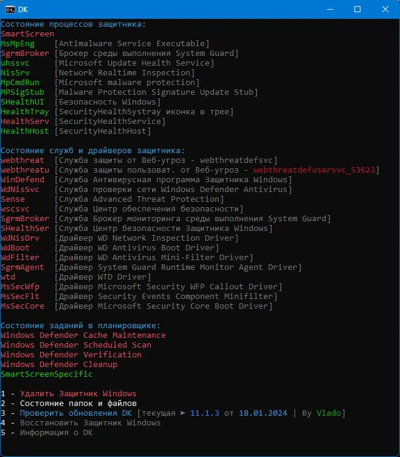Select the 'MsMpEng' process entry
Screen dimensions: 400x457
pyautogui.click(x=18, y=44)
